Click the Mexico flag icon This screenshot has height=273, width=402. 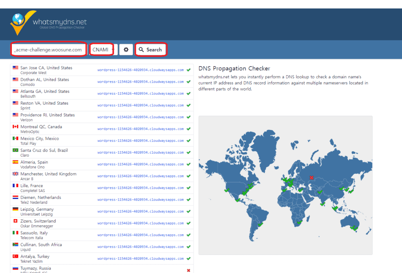coord(15,138)
